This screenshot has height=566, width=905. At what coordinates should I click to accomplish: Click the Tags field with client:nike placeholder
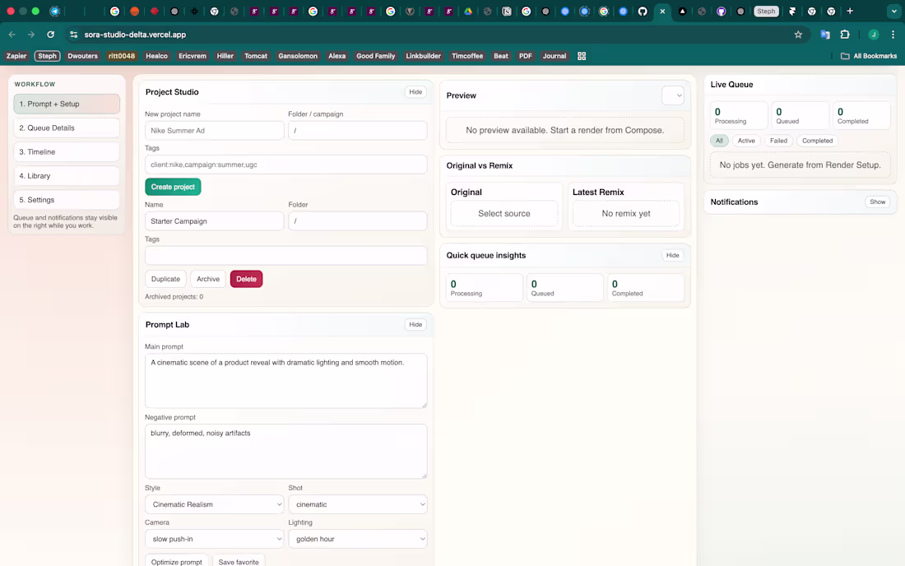pos(285,165)
